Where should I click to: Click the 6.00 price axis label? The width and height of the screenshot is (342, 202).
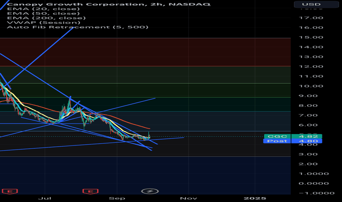pyautogui.click(x=308, y=125)
